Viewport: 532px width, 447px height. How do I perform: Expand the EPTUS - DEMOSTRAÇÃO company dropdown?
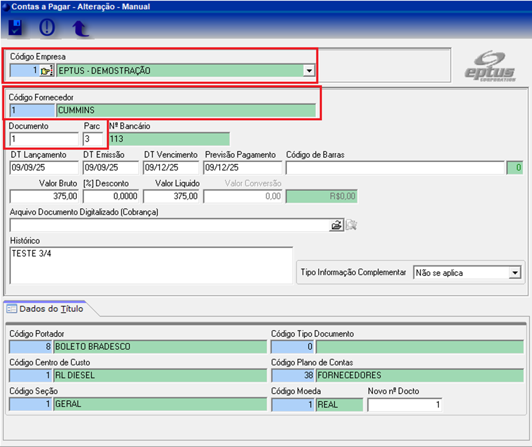click(309, 71)
